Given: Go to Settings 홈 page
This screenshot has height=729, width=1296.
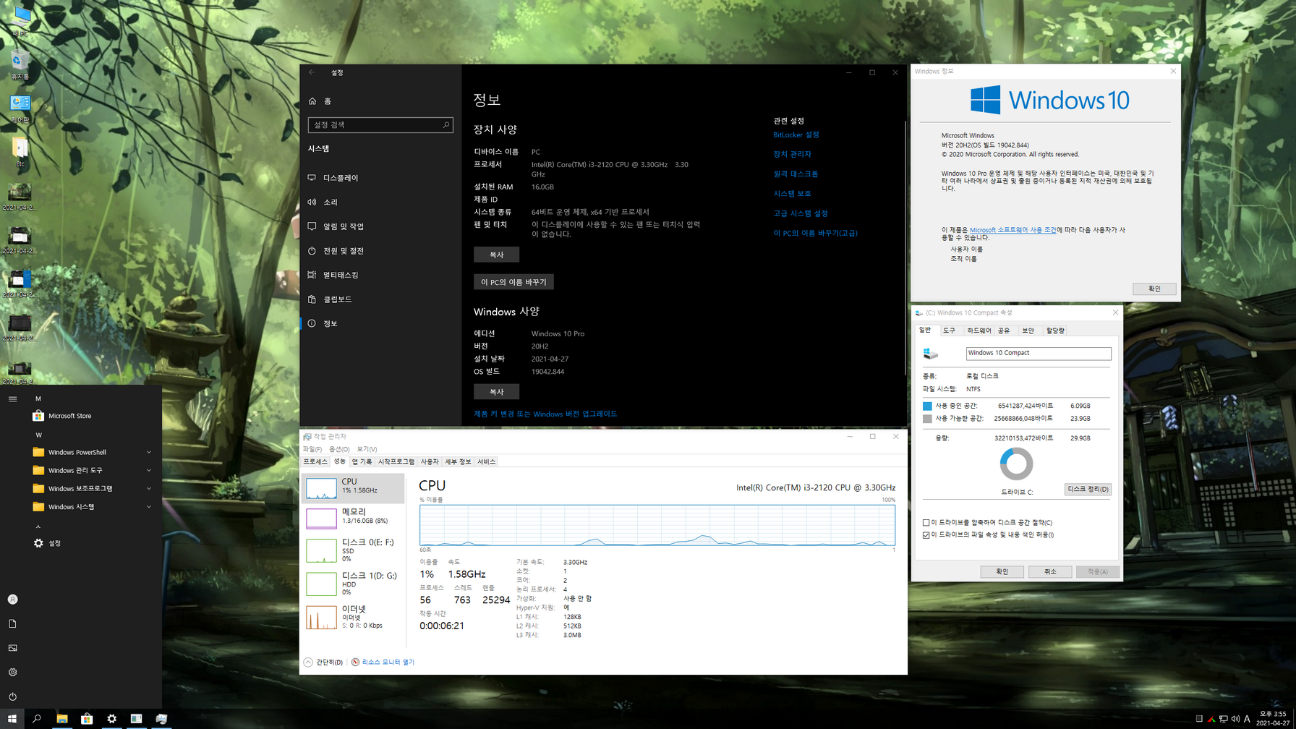Looking at the screenshot, I should tap(380, 101).
